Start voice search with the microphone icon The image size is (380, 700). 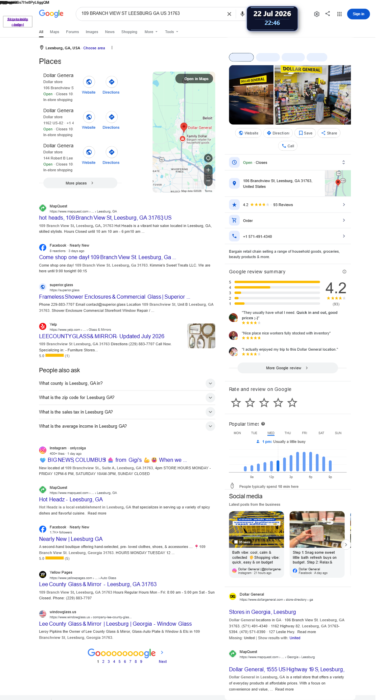[242, 14]
